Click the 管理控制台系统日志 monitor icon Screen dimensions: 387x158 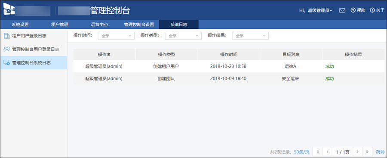[7, 62]
